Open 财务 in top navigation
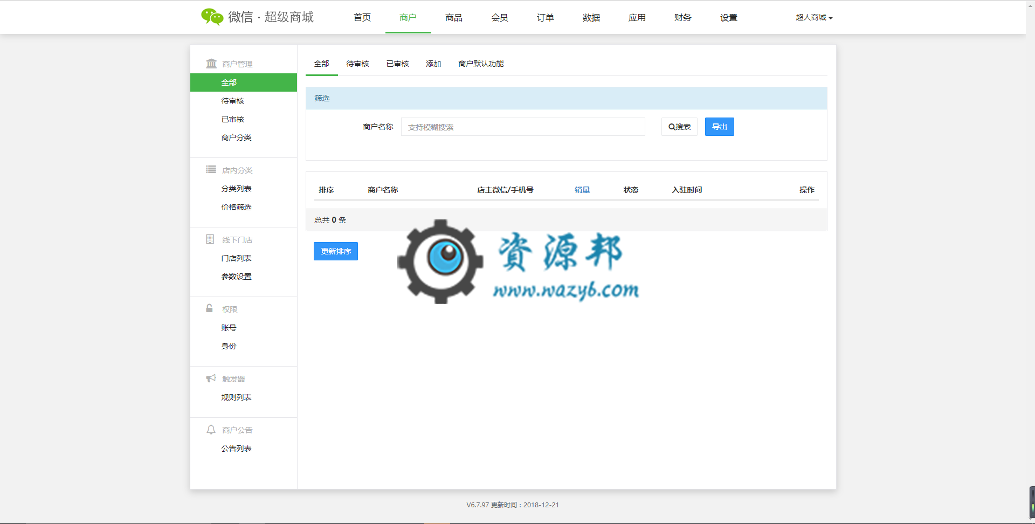The width and height of the screenshot is (1035, 524). (683, 17)
